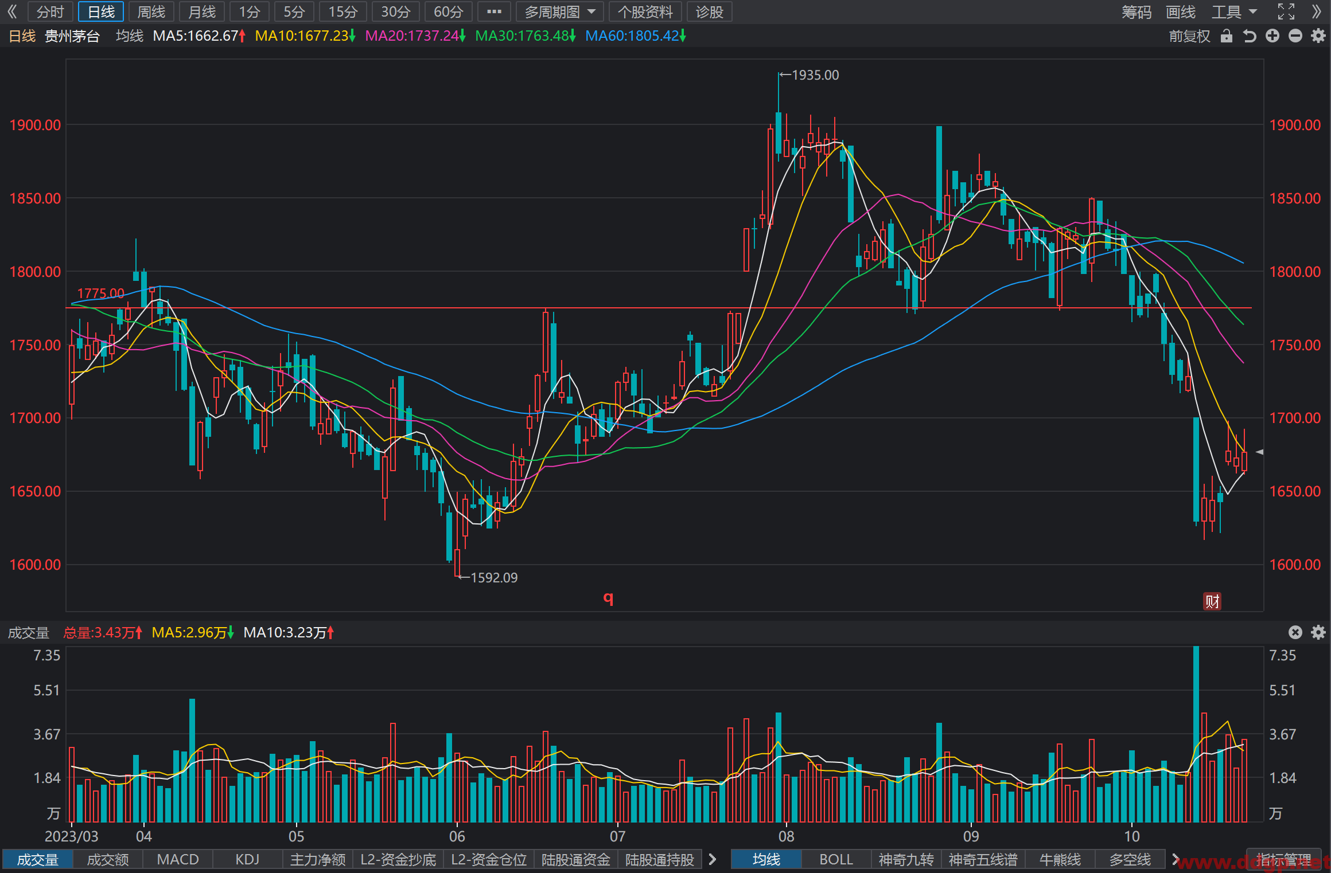Click the undo arrow icon in chart toolbar
Image resolution: width=1331 pixels, height=873 pixels.
click(1250, 36)
